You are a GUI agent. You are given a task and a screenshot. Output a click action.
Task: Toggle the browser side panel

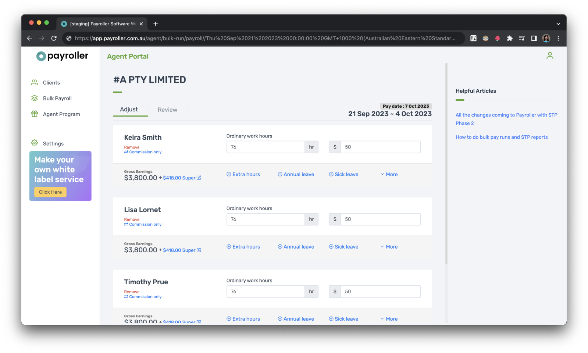click(534, 38)
